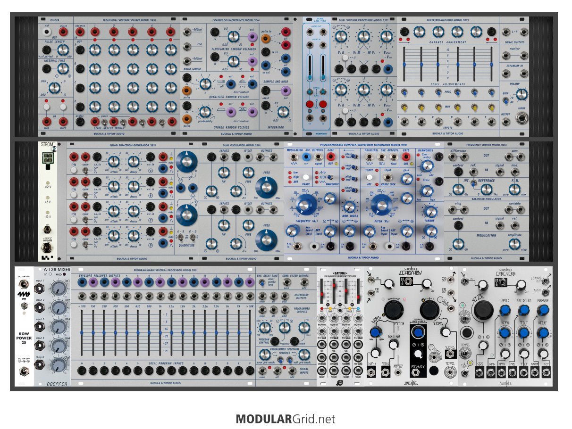Viewport: 572px width, 429px height.
Task: Adjust the blue Echophon Feedback knob
Action: 417,333
